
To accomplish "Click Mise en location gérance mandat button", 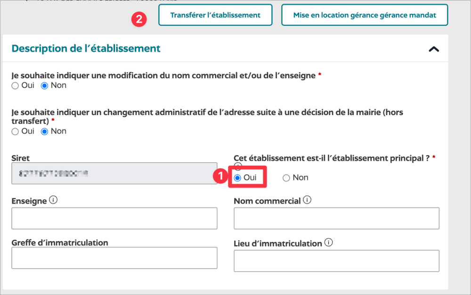I will 364,15.
